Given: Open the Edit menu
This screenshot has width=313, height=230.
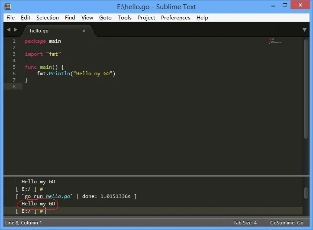Looking at the screenshot, I should pyautogui.click(x=26, y=18).
